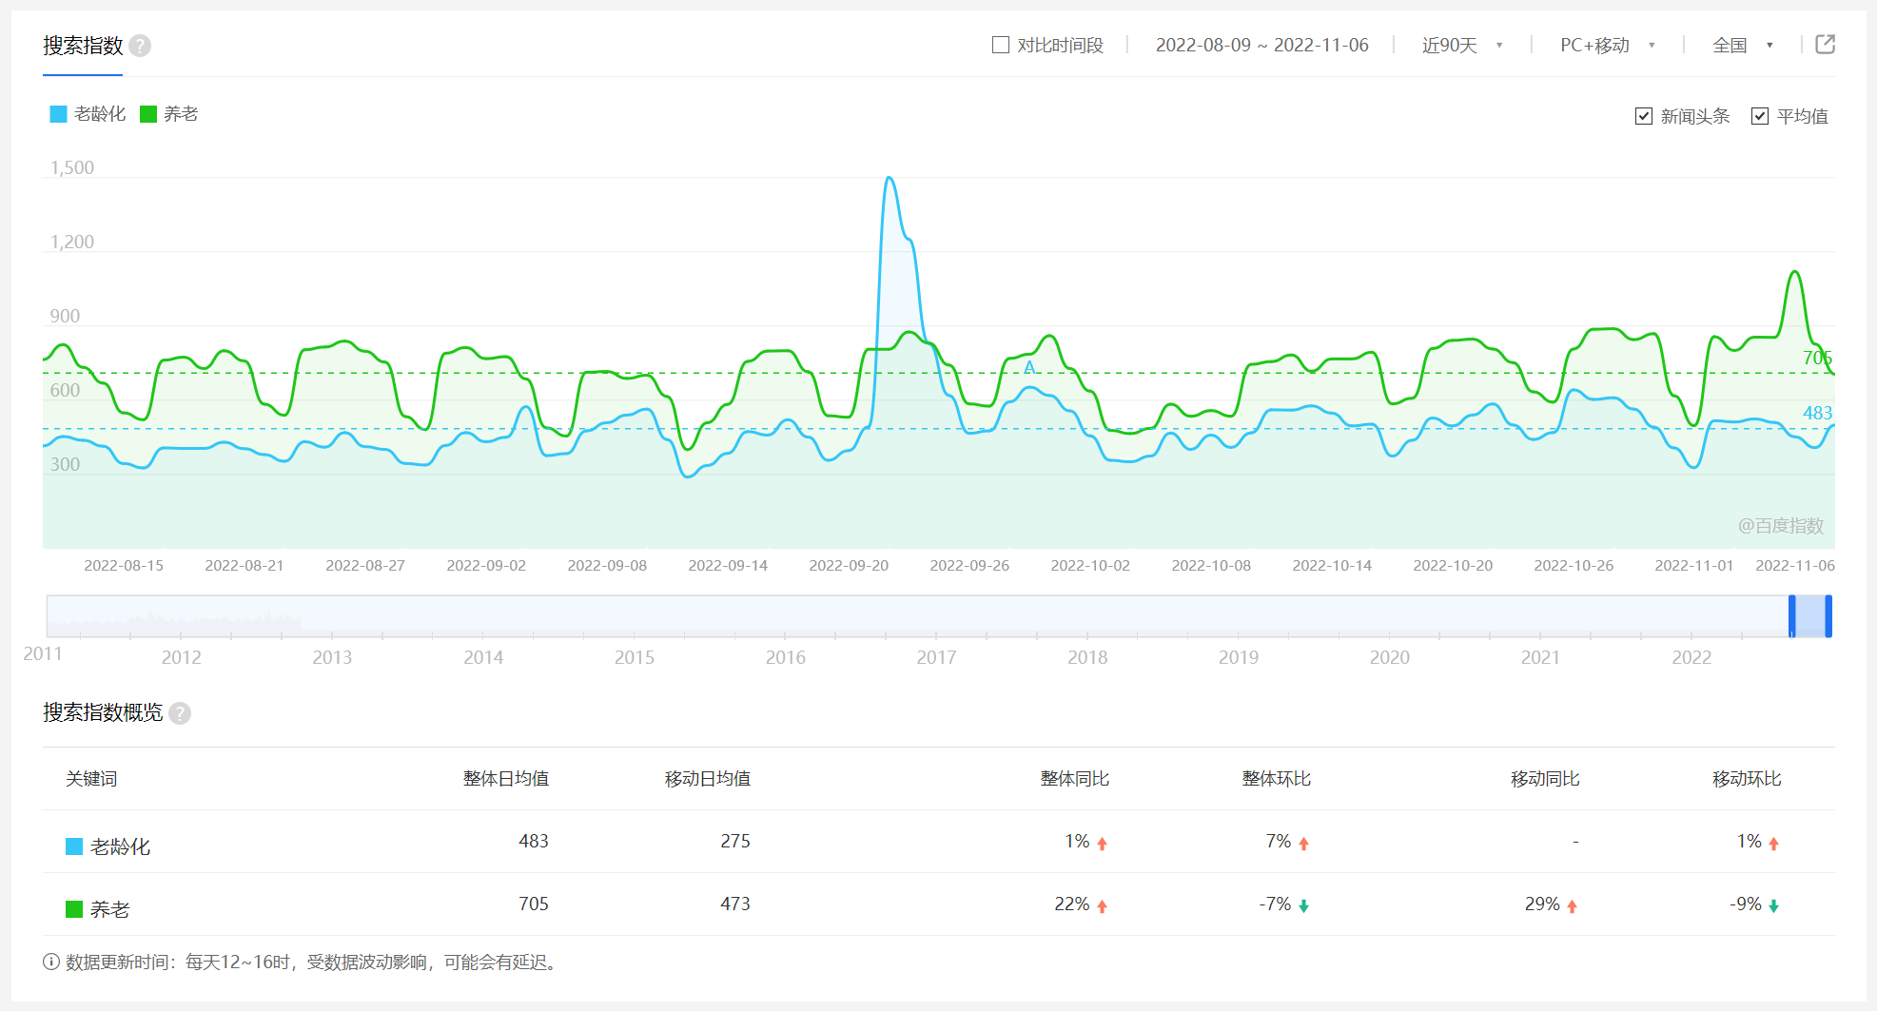Click red up arrow beside 养老 移动同比 29%
This screenshot has width=1877, height=1011.
tap(1572, 905)
